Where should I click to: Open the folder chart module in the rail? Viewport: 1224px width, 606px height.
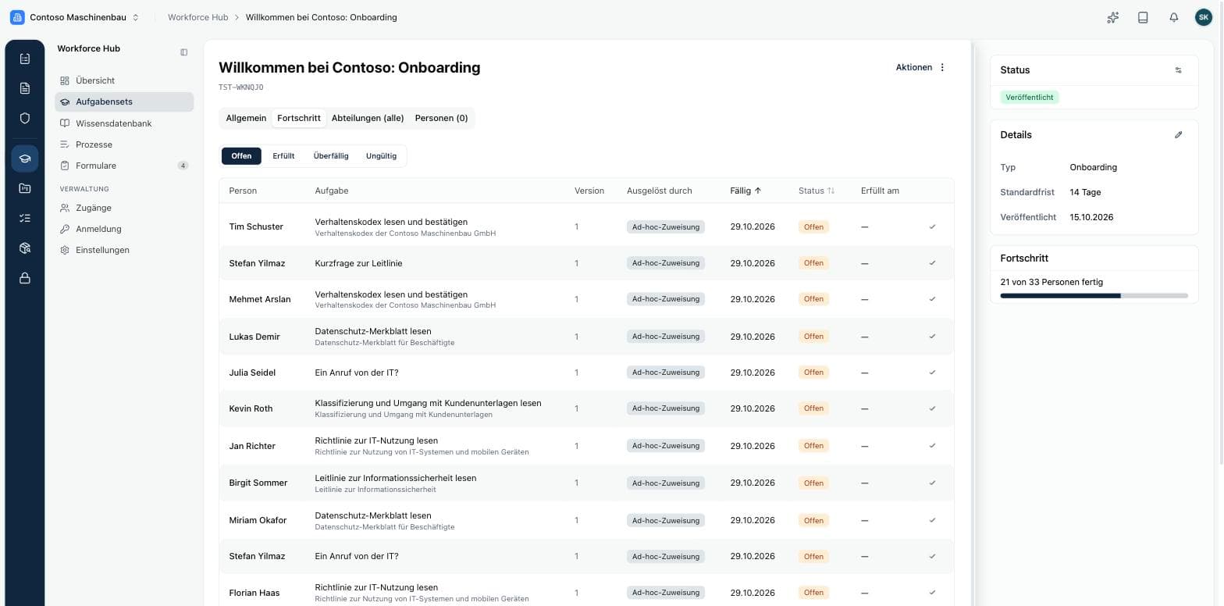click(x=25, y=188)
